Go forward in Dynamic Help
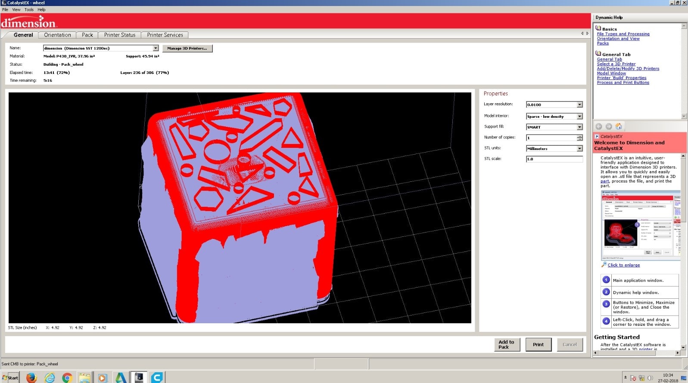688x383 pixels. coord(609,126)
